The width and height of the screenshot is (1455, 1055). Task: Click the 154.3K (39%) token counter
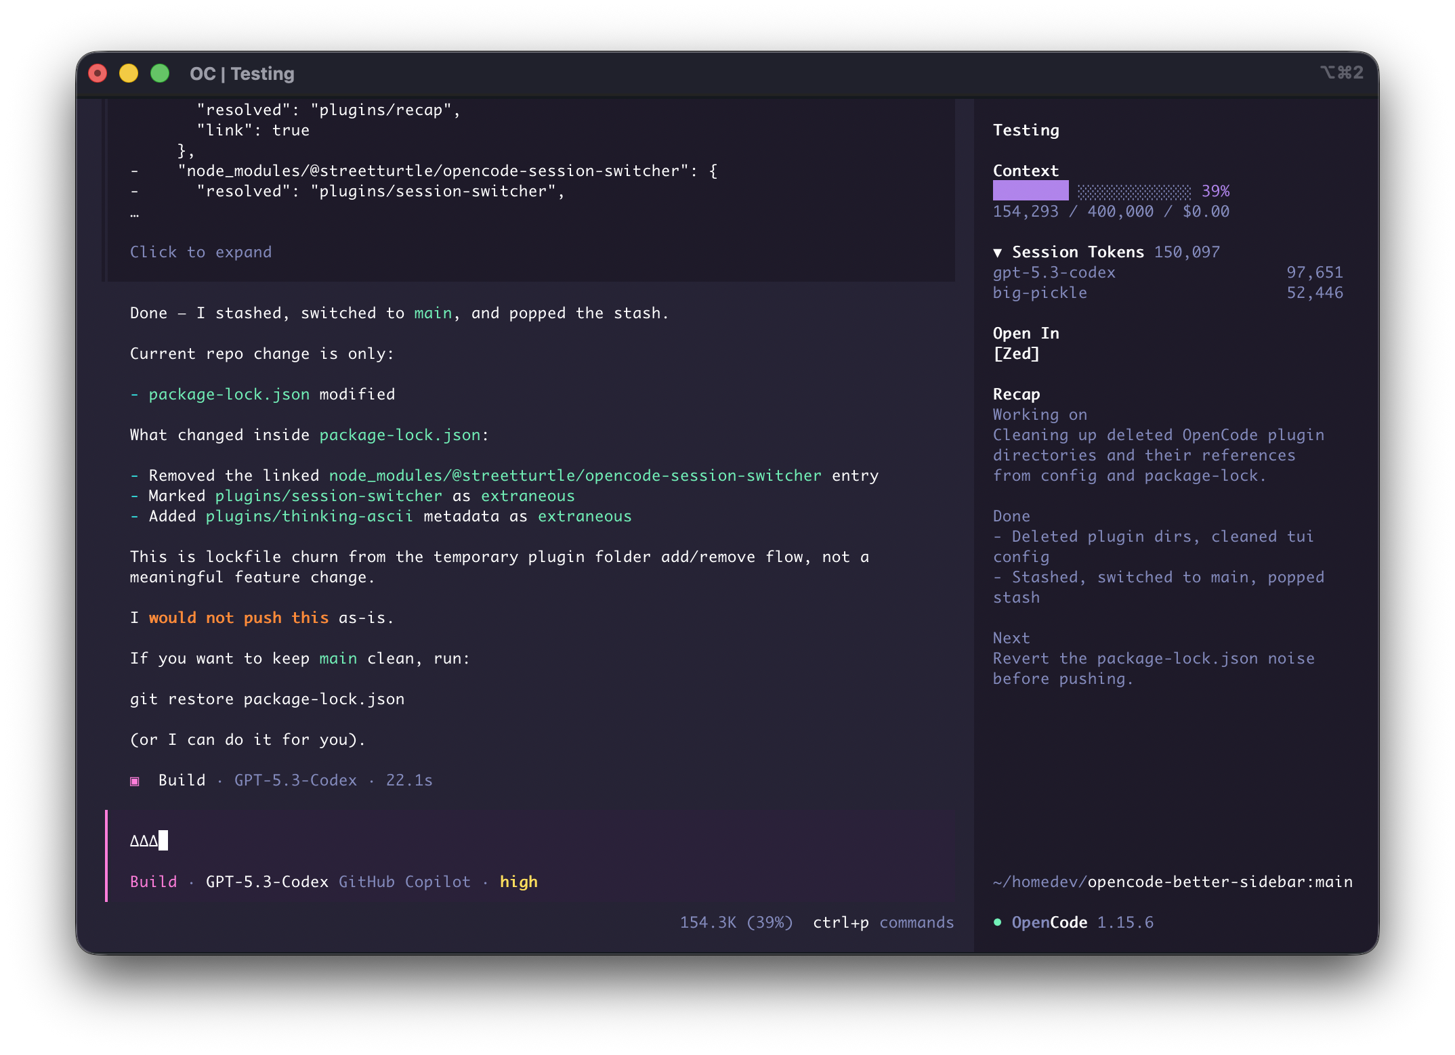[x=736, y=922]
